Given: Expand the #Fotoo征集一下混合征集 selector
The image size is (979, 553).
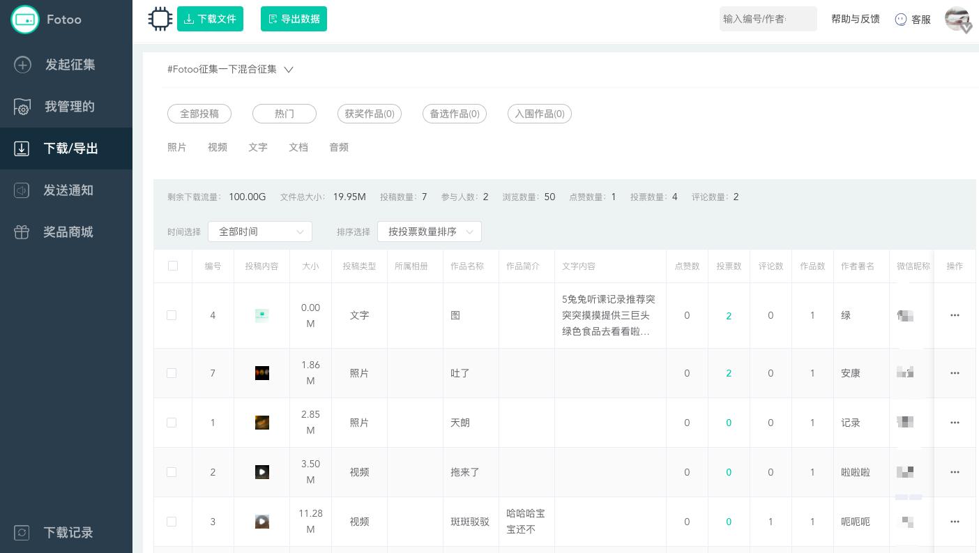Looking at the screenshot, I should [289, 70].
